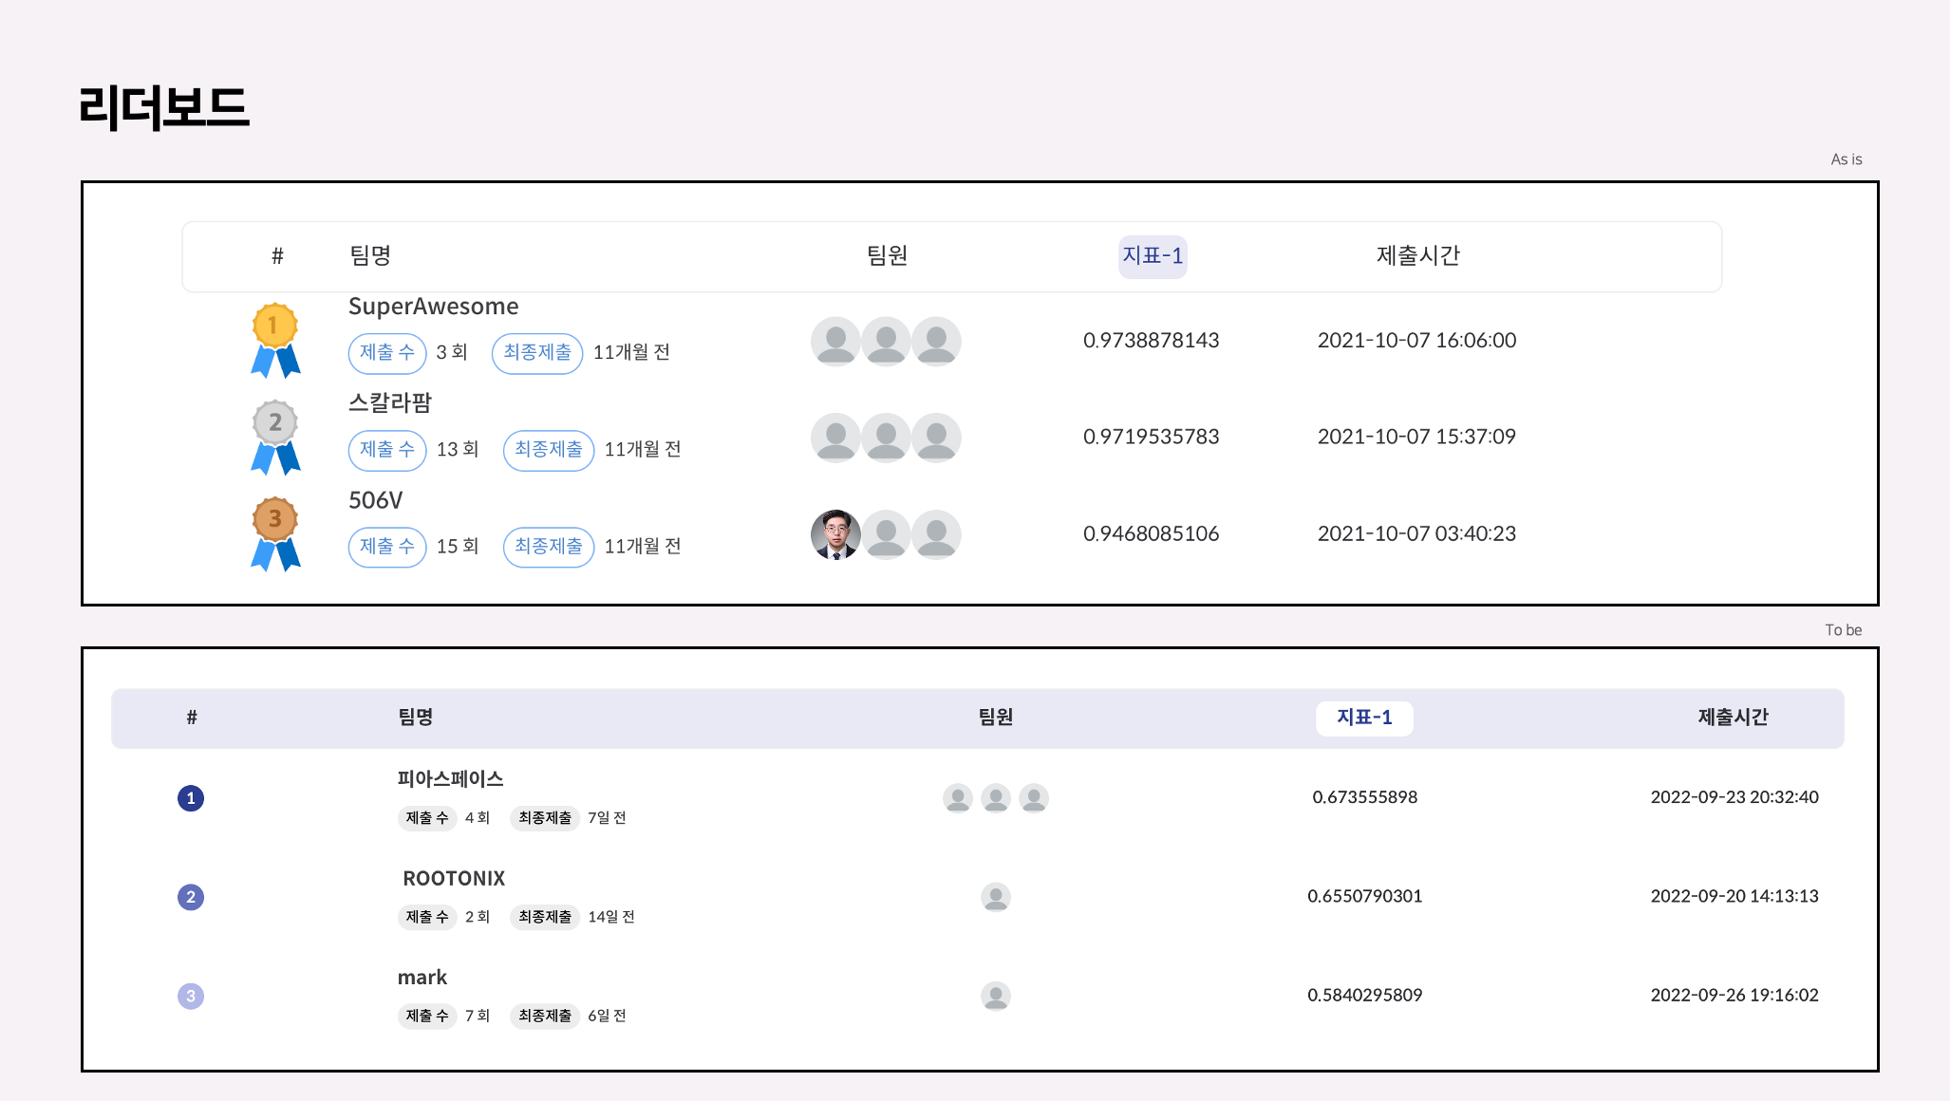The width and height of the screenshot is (1950, 1101).
Task: Select the 지표-1 tab in top table
Action: [1152, 256]
